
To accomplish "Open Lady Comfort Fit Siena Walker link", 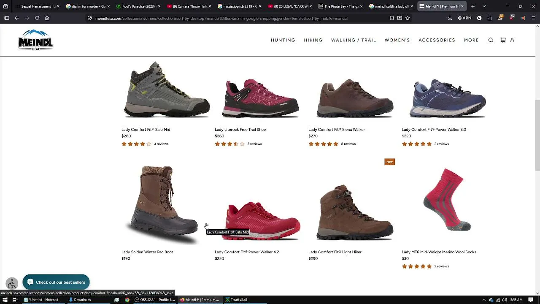I will (x=337, y=130).
